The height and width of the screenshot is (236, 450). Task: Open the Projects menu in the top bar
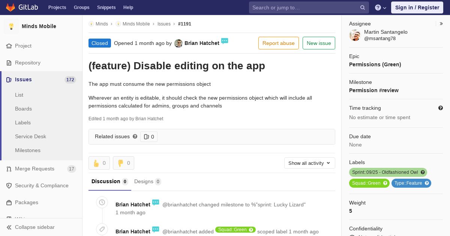[x=57, y=7]
